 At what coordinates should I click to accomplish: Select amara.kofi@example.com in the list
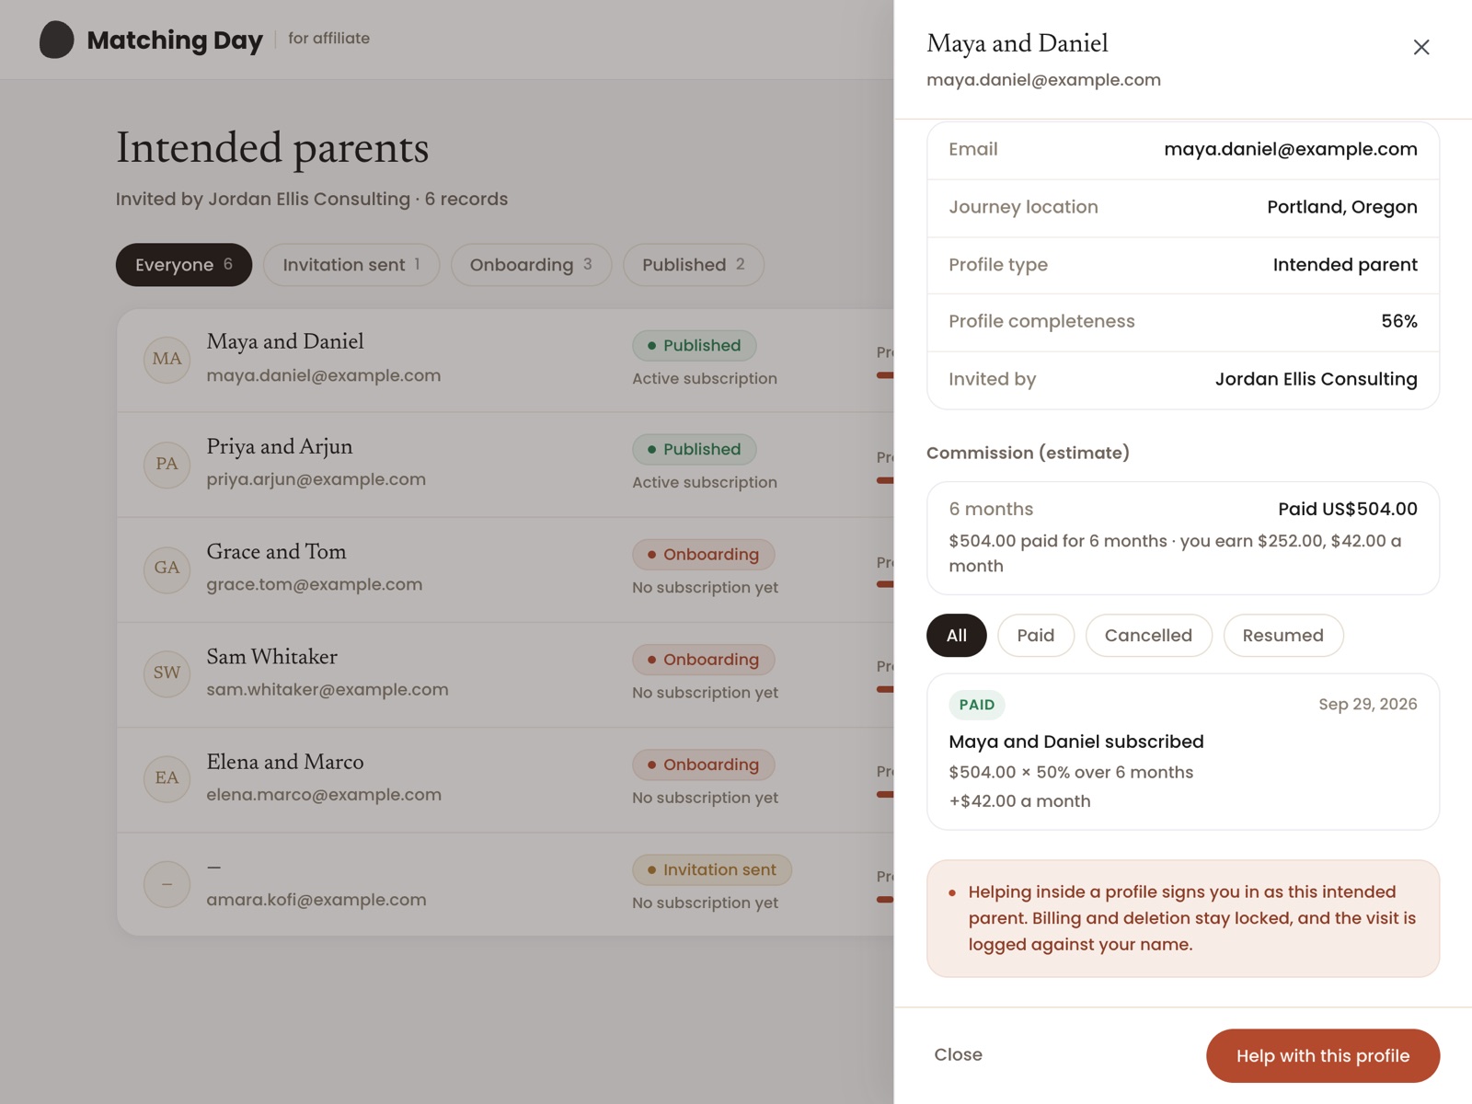316,900
